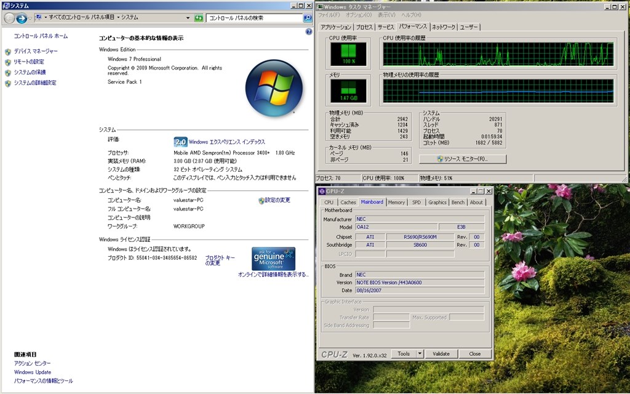Expand the address bar history dropdown arrow
Viewport: 630px width, 394px height.
(x=188, y=18)
